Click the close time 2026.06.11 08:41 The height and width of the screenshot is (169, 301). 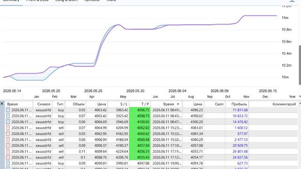click(167, 110)
